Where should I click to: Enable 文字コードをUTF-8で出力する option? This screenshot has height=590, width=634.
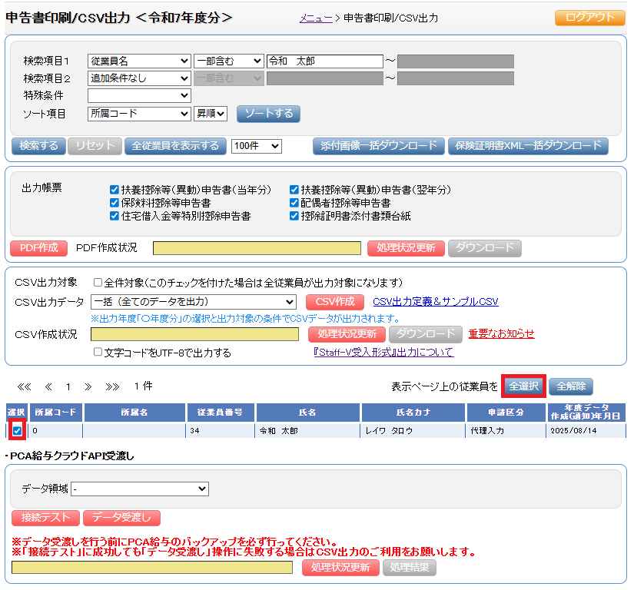pyautogui.click(x=98, y=353)
